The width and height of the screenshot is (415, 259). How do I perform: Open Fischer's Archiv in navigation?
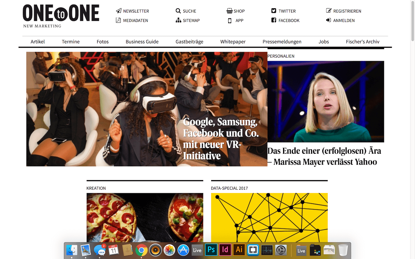point(362,41)
